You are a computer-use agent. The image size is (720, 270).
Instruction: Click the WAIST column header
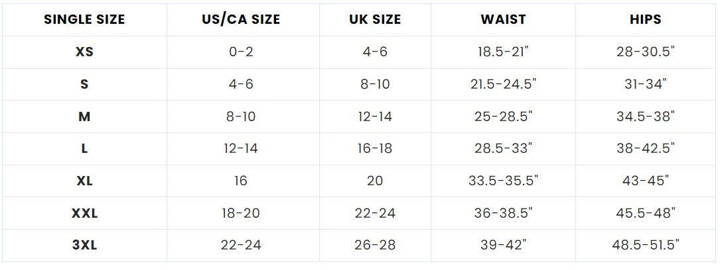tap(503, 19)
